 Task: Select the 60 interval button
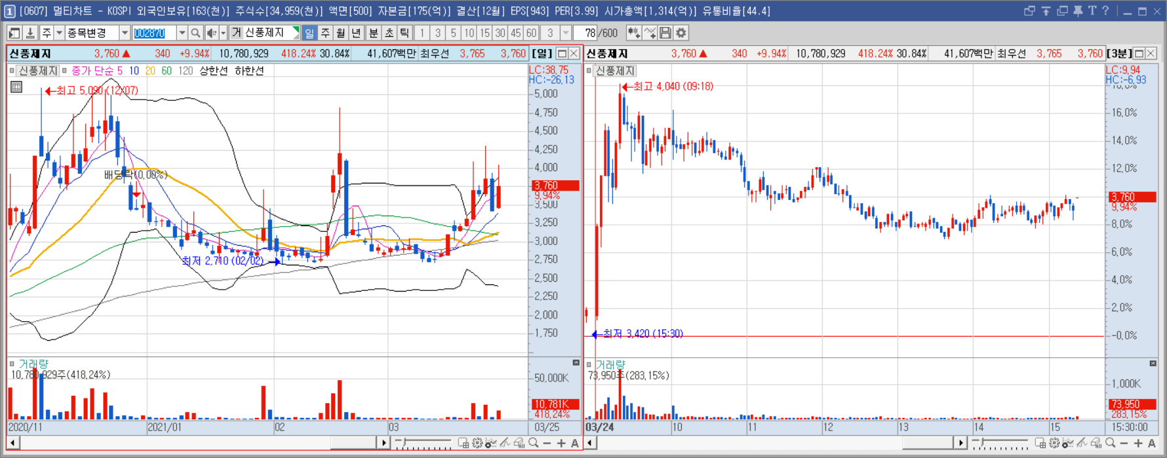click(x=531, y=33)
